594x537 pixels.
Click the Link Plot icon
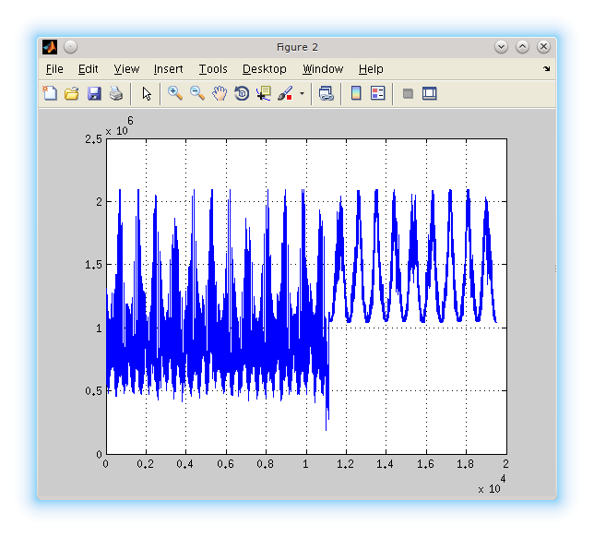pos(326,93)
